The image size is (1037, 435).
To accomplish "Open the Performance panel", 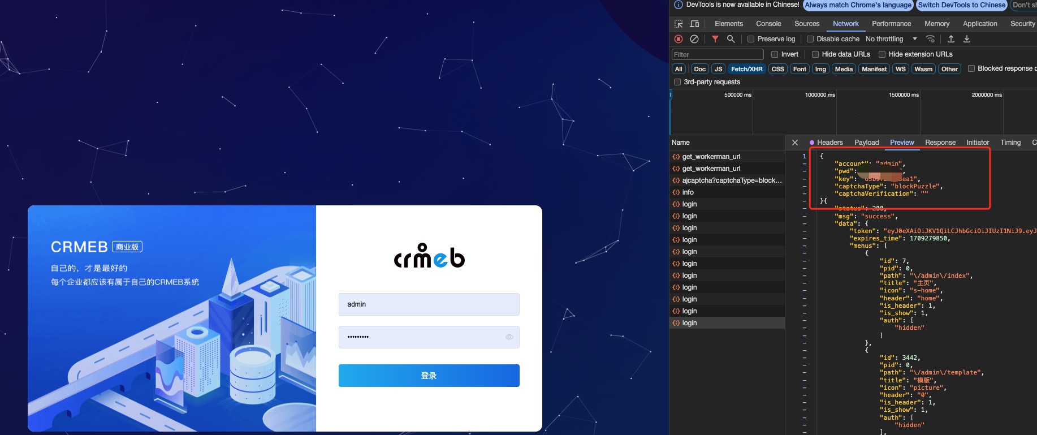I will pos(891,24).
